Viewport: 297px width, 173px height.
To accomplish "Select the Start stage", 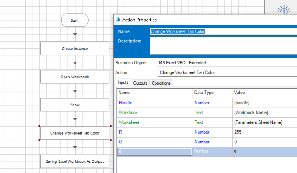I will [75, 20].
